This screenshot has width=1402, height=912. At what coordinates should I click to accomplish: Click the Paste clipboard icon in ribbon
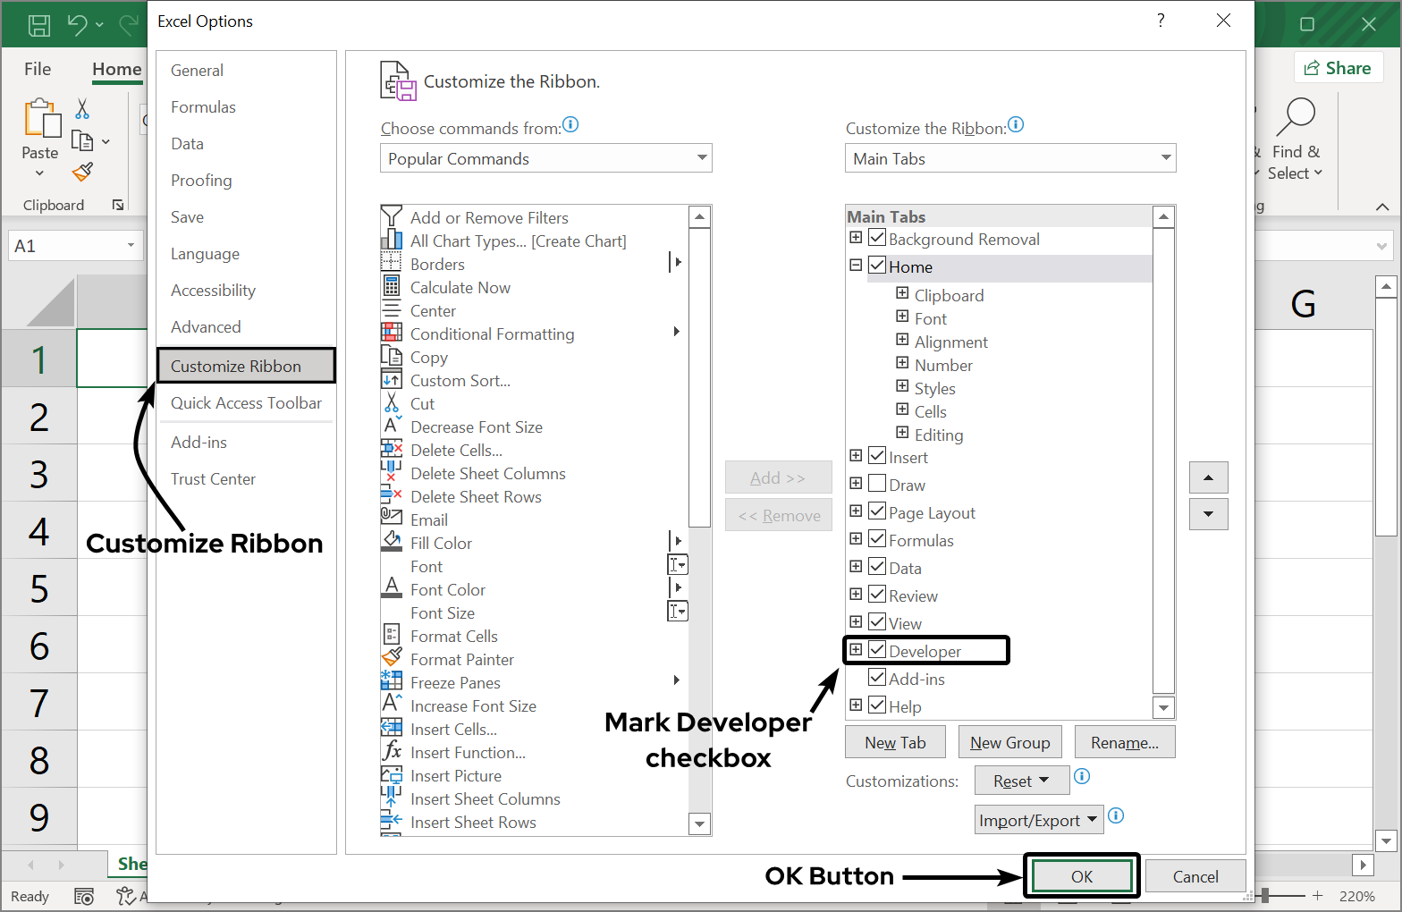[x=42, y=118]
